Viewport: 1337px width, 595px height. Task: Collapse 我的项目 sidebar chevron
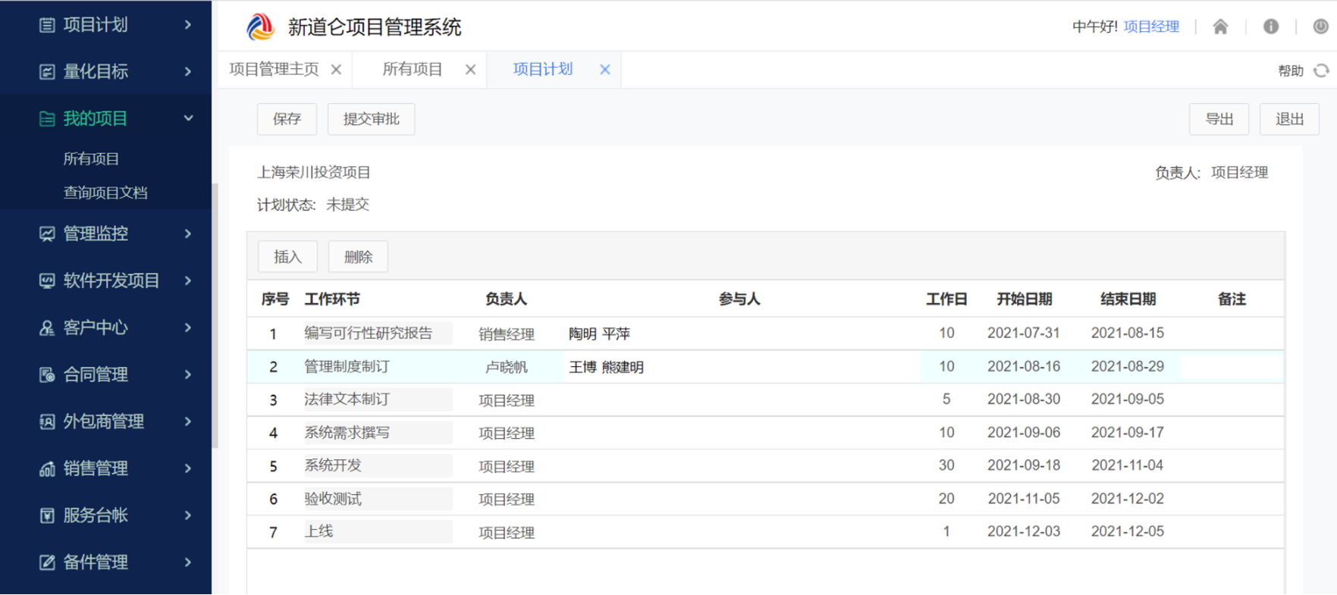188,119
